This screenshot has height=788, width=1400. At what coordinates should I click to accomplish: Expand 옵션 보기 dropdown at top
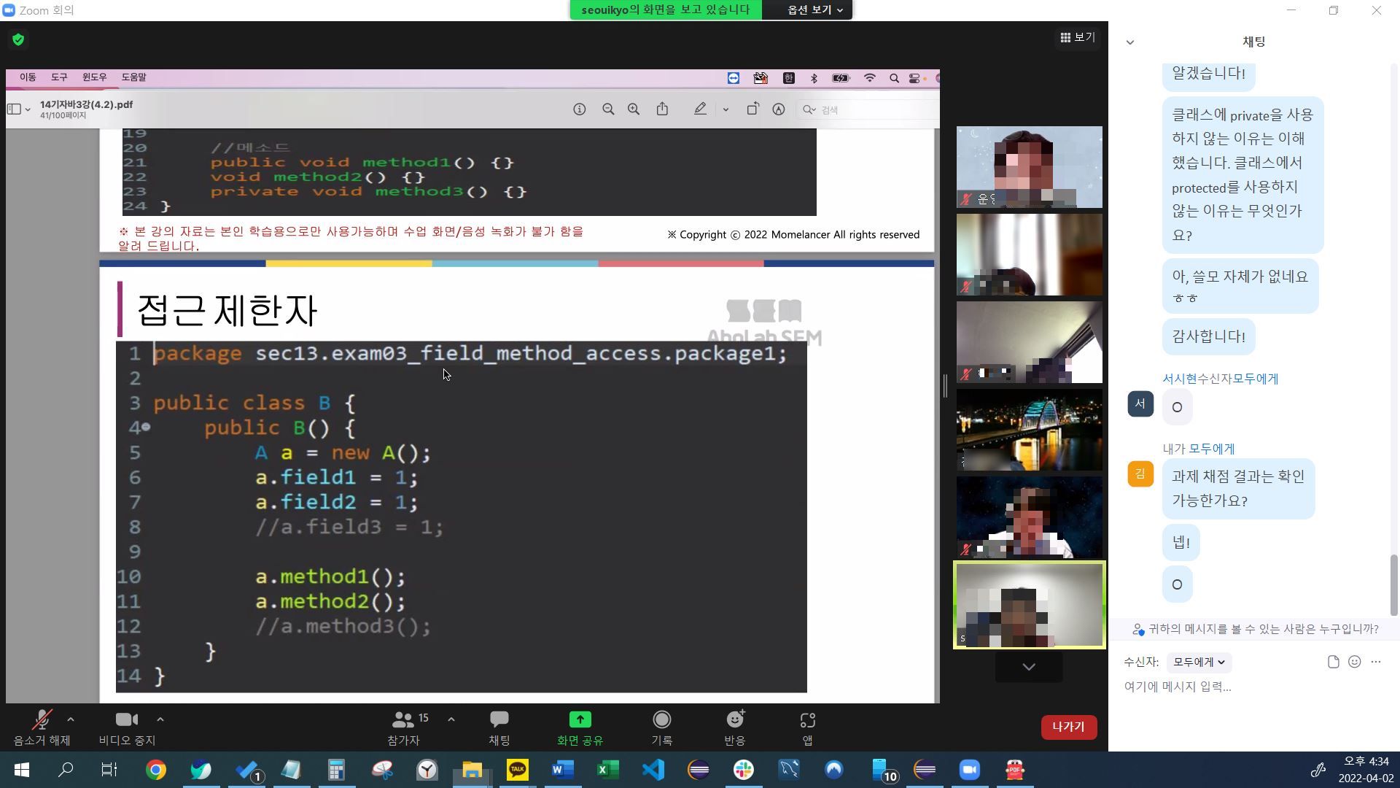pyautogui.click(x=814, y=9)
